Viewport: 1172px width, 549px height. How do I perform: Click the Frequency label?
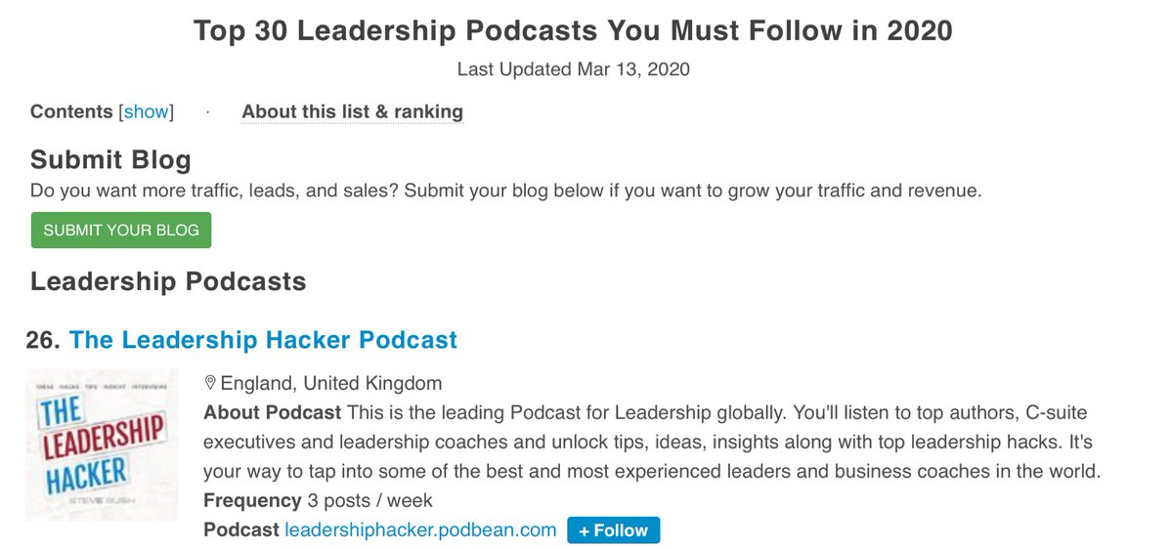[x=251, y=500]
